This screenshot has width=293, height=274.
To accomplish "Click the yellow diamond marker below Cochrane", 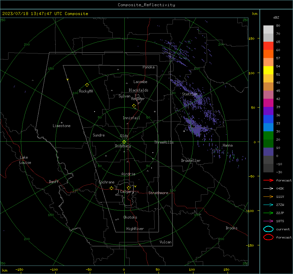I will pos(111,188).
